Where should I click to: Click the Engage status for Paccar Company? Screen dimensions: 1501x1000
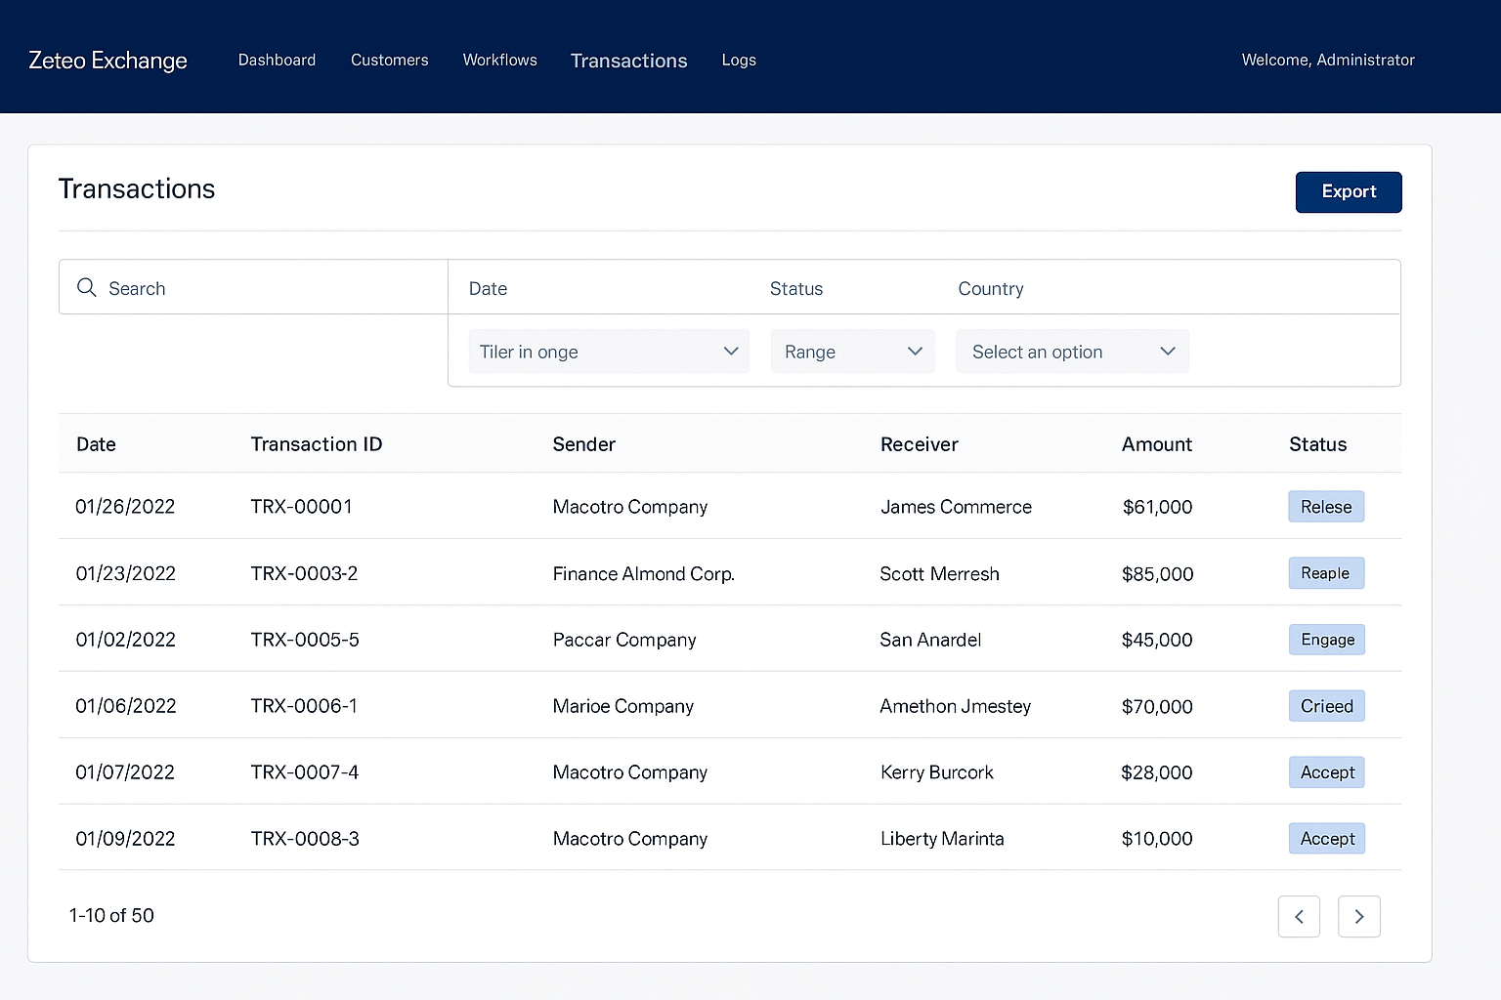coord(1326,640)
